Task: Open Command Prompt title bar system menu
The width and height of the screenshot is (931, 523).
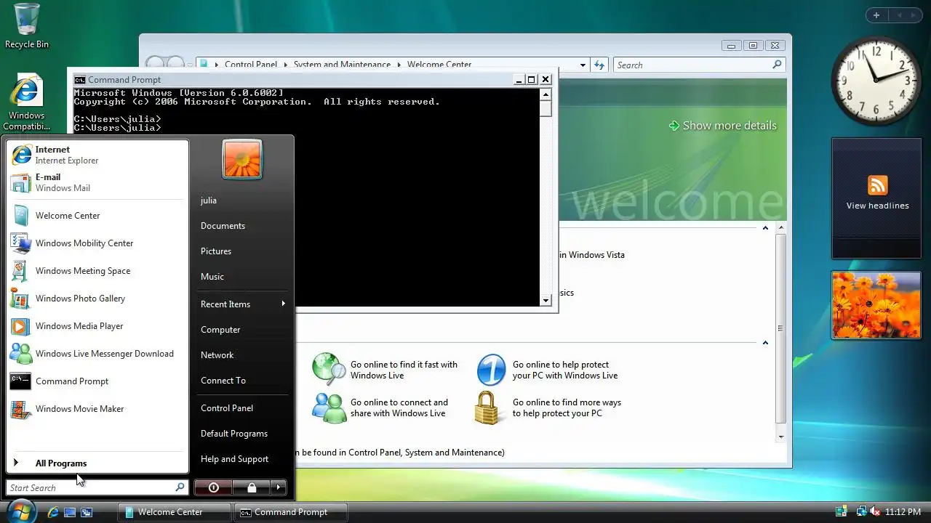Action: click(x=80, y=80)
